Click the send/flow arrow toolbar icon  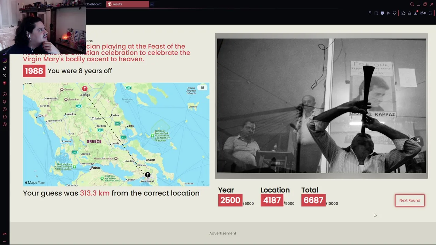click(388, 13)
